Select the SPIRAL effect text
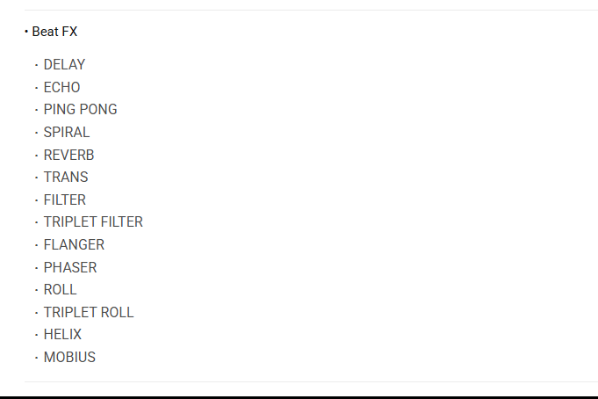The width and height of the screenshot is (598, 399). click(67, 133)
